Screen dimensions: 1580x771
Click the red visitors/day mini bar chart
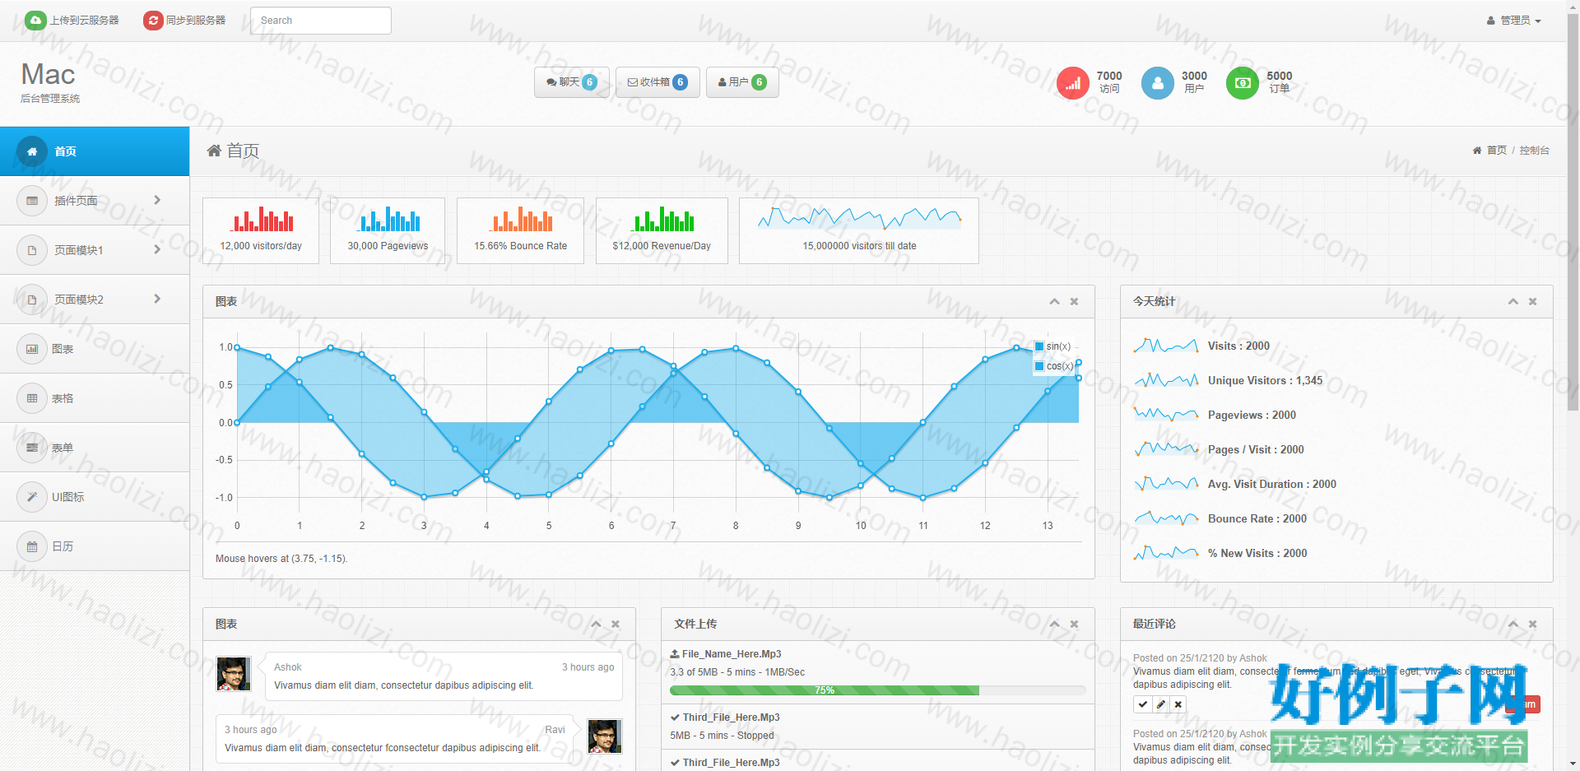[x=263, y=219]
